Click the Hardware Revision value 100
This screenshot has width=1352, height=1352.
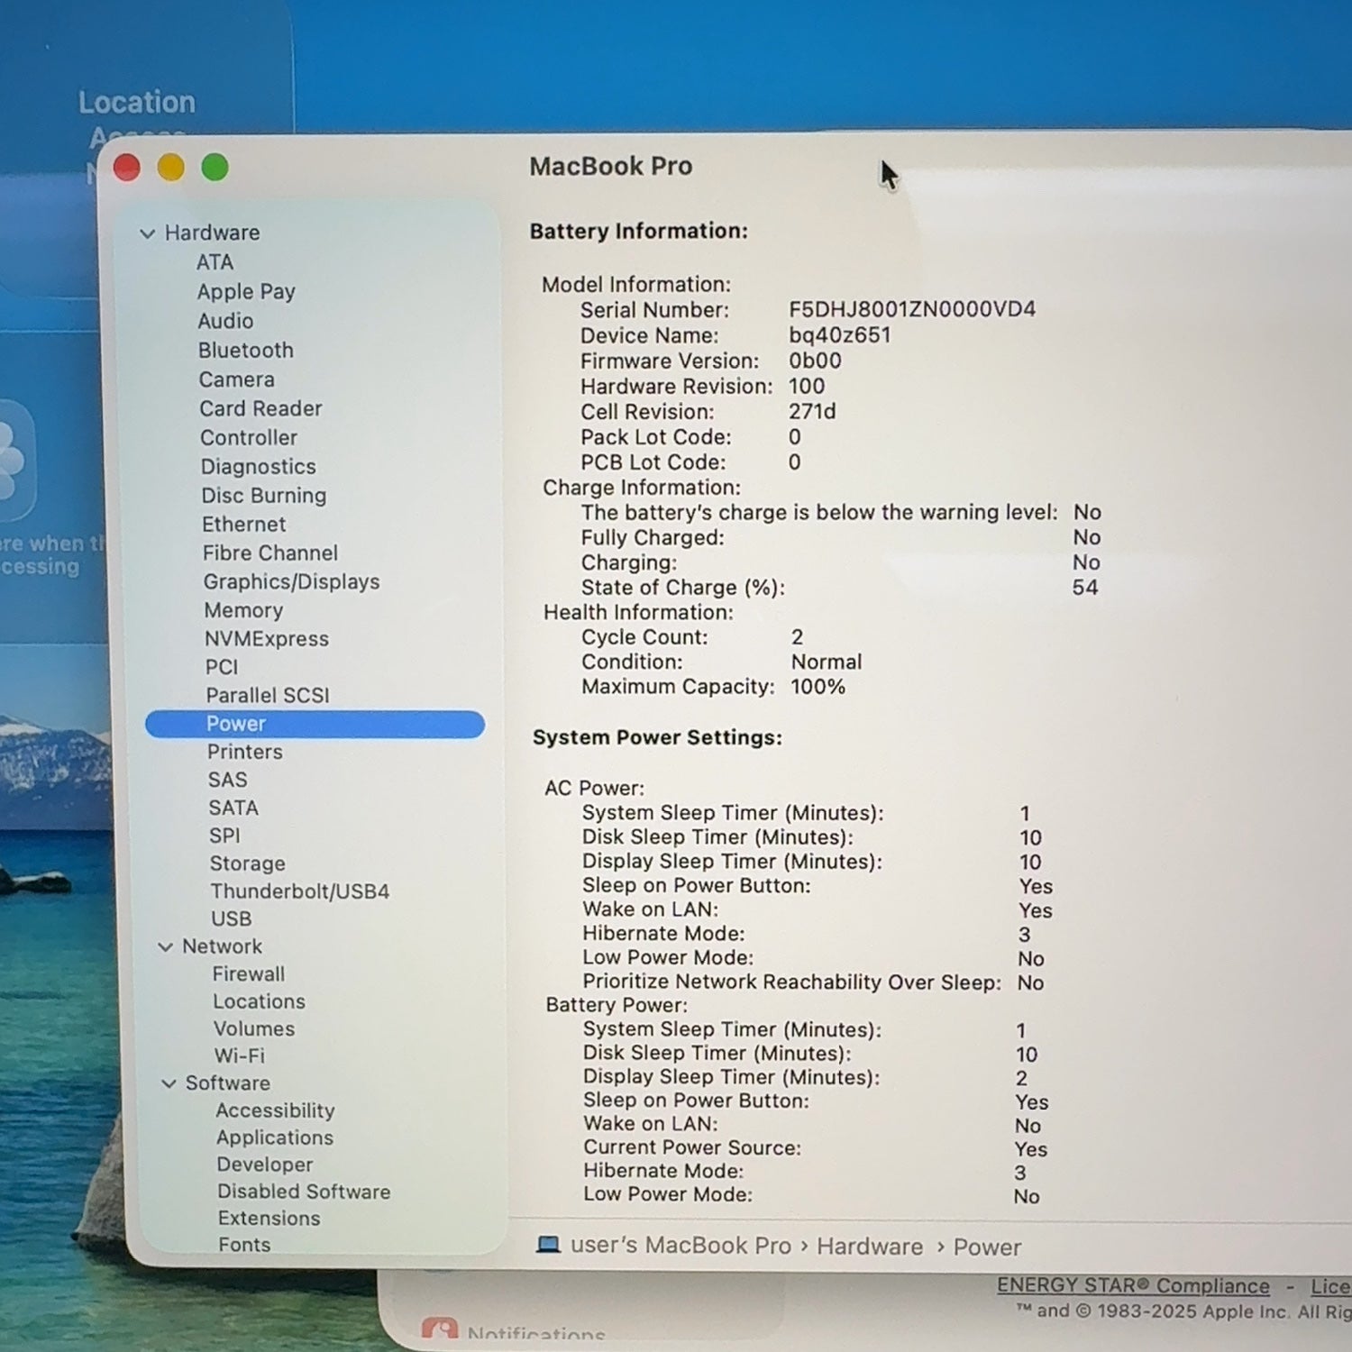tap(807, 386)
